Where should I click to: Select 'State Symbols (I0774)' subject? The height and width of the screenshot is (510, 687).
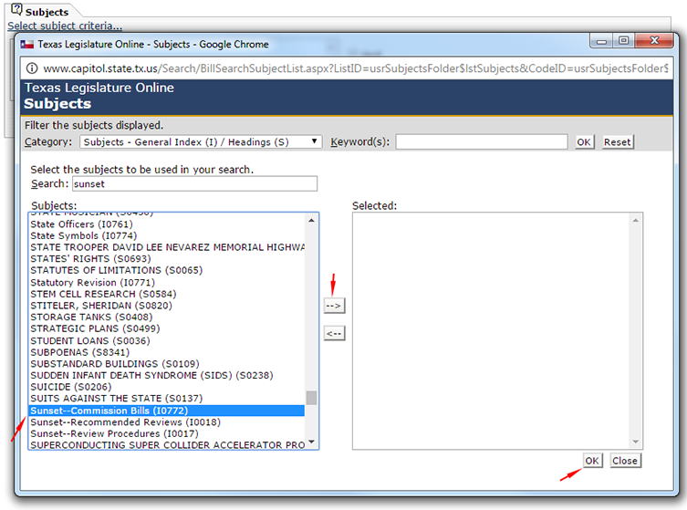click(166, 235)
